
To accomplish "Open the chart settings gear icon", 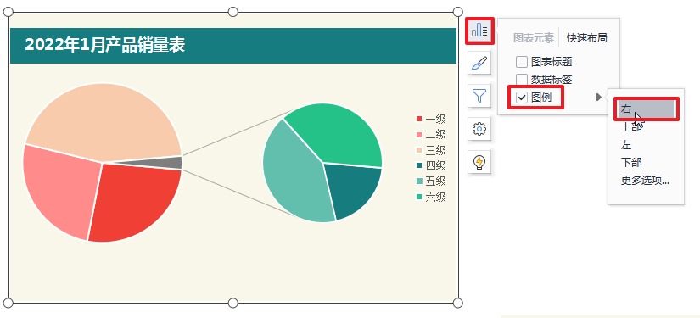I will (479, 130).
